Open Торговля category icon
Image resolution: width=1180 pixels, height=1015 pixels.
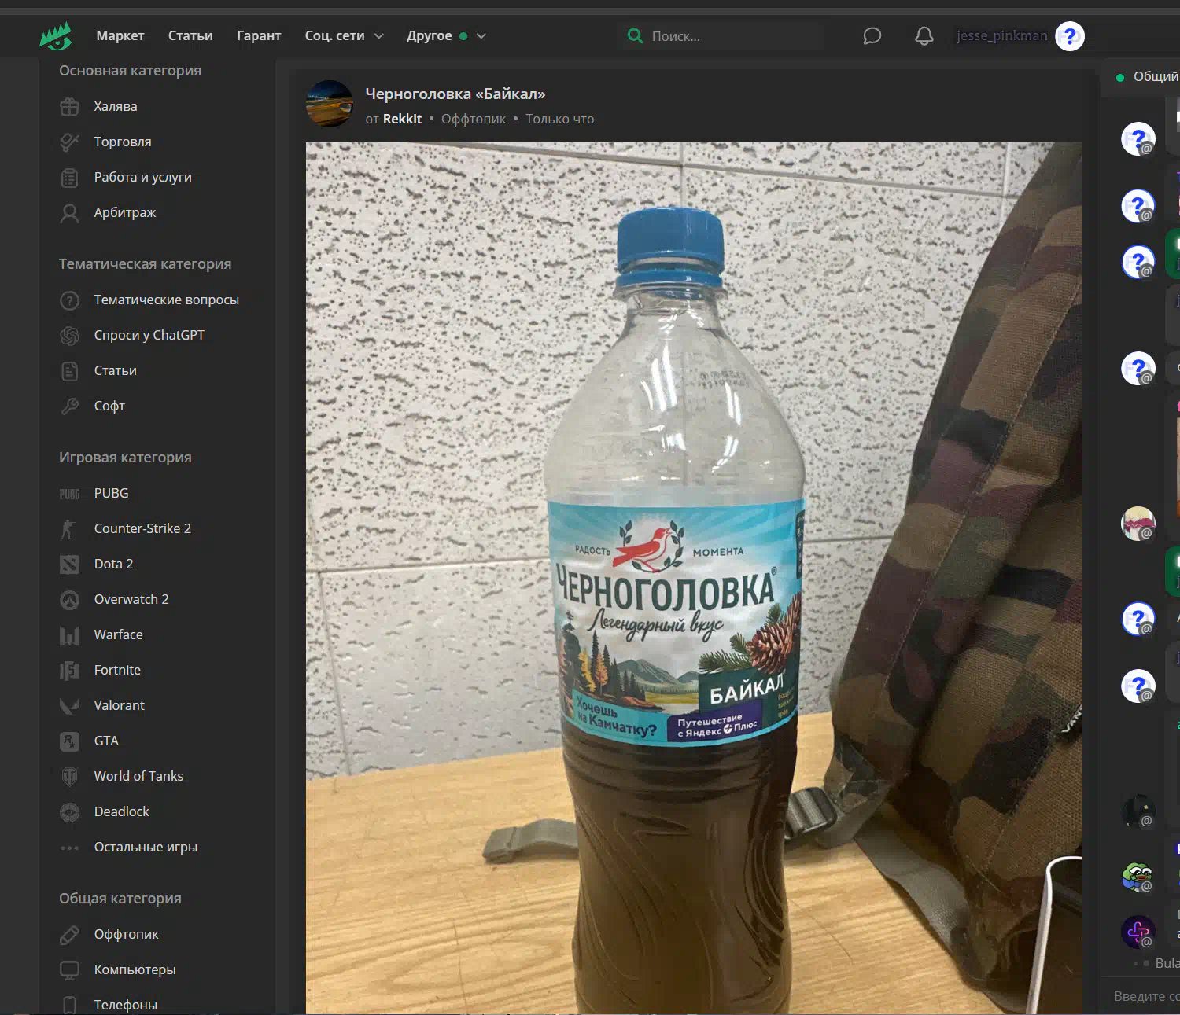[x=70, y=142]
